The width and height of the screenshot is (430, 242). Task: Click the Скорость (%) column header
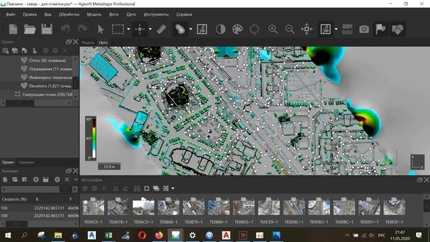tap(15, 199)
